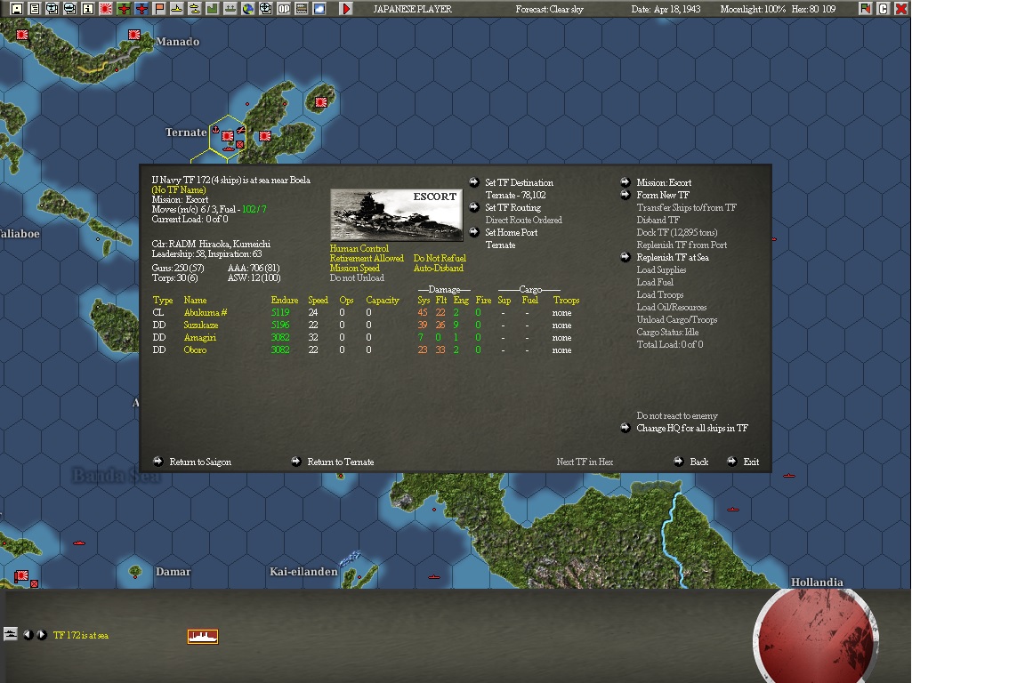Click Exit in the TF panel

pos(751,462)
